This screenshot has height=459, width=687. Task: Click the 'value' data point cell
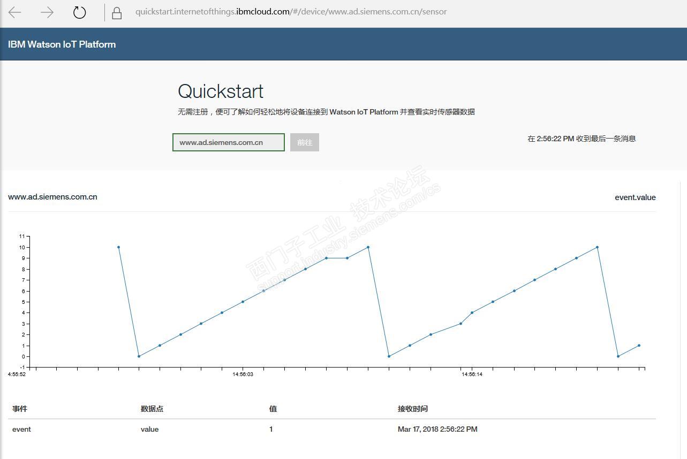pyautogui.click(x=150, y=429)
